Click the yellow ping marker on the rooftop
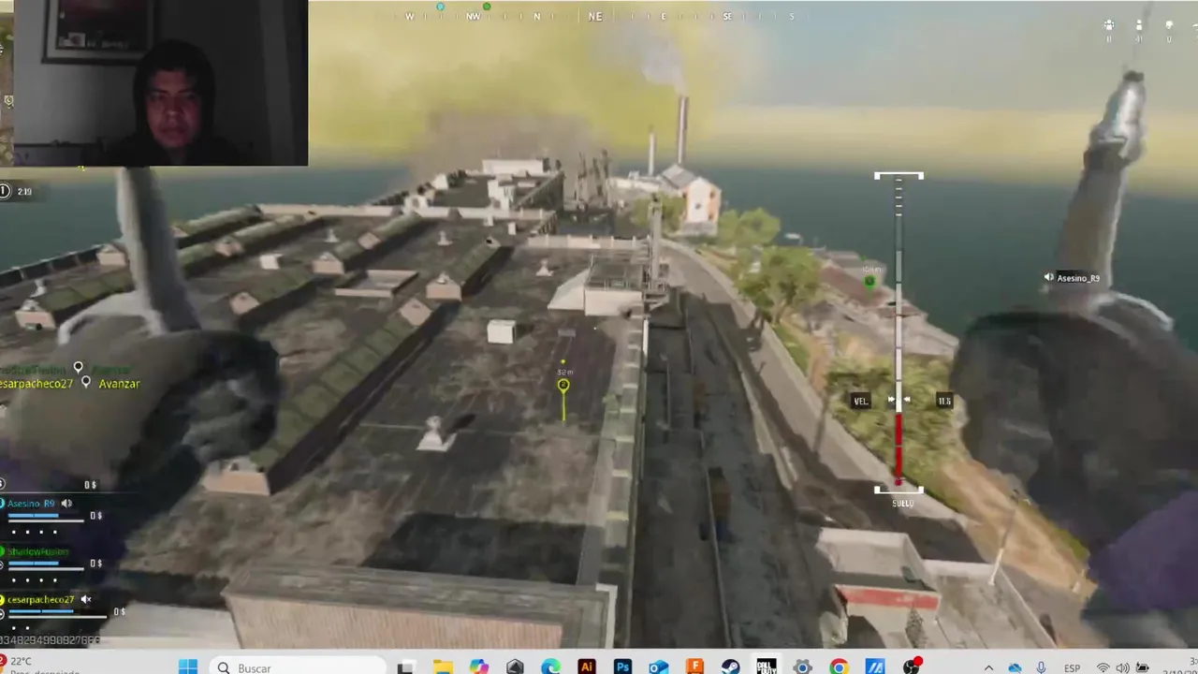Screen dimensions: 1198x674 coord(563,386)
